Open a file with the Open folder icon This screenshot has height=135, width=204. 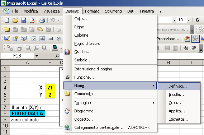15,20
